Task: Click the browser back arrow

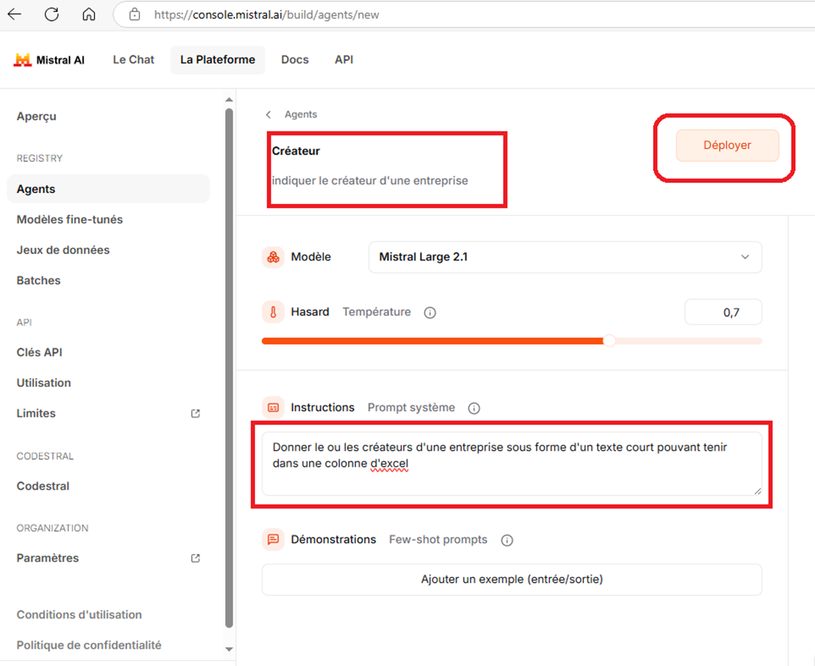Action: (x=15, y=15)
